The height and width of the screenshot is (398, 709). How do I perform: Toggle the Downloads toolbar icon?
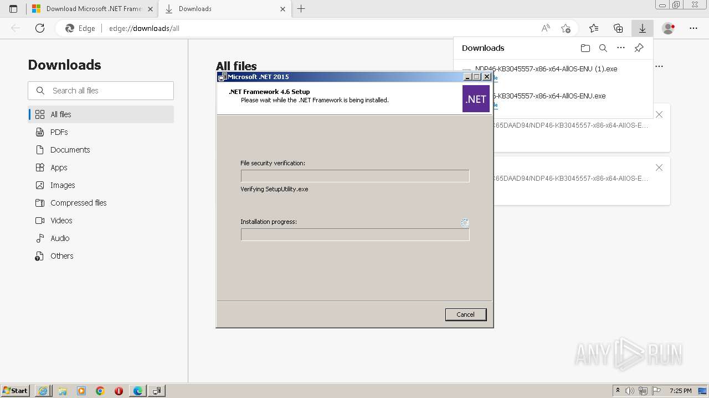tap(643, 28)
